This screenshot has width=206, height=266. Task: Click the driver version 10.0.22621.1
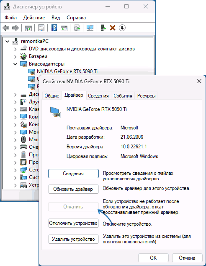click(134, 147)
